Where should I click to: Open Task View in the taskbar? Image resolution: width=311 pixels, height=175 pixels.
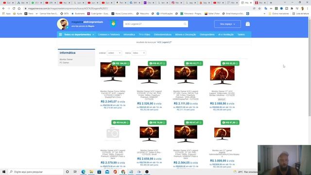[75, 172]
